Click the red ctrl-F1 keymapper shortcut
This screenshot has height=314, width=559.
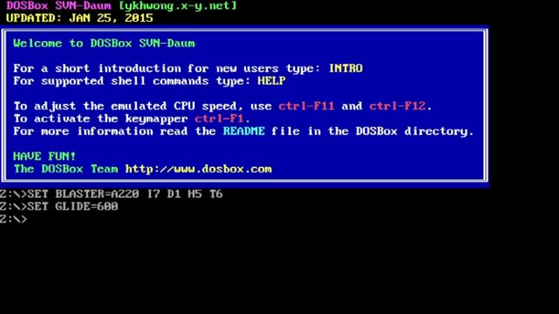click(x=219, y=119)
